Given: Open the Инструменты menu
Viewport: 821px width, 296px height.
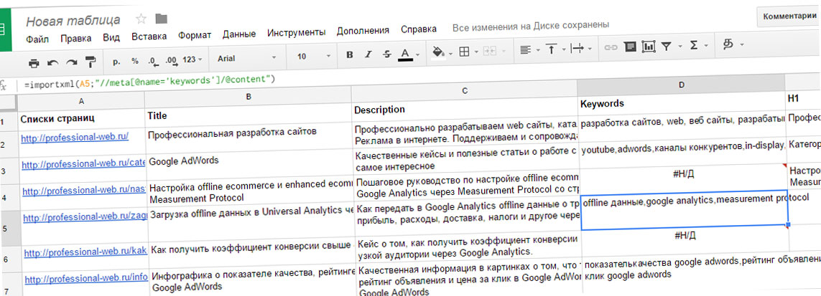Looking at the screenshot, I should coord(297,32).
